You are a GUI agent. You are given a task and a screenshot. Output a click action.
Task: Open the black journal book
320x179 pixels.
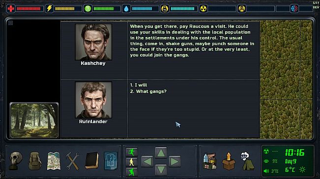tap(92, 161)
